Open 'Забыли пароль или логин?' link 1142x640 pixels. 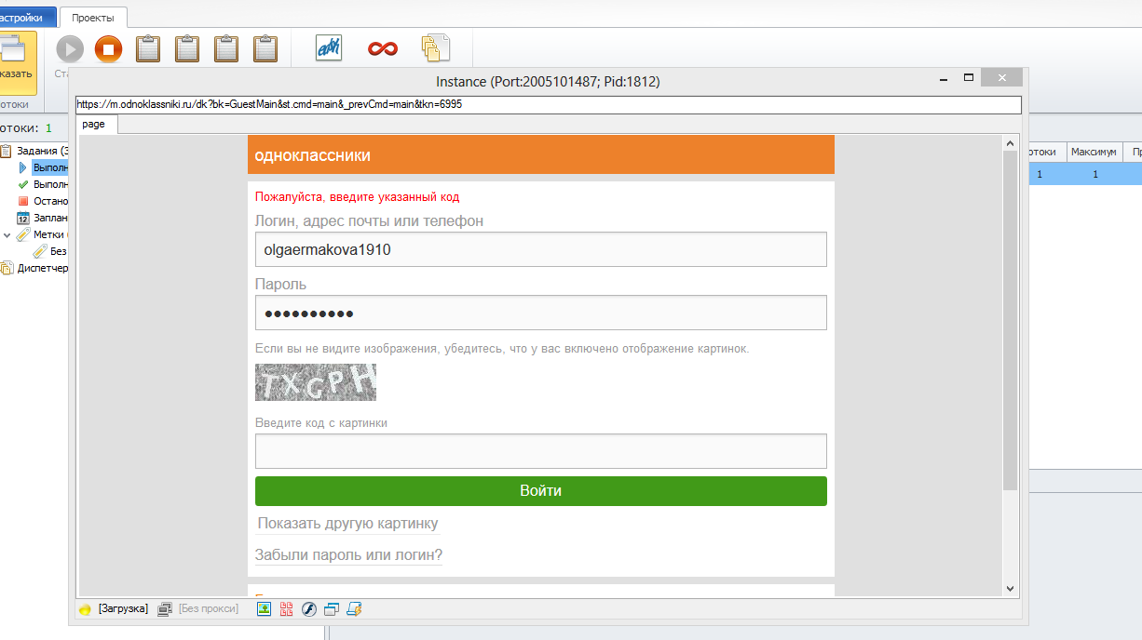pos(348,555)
